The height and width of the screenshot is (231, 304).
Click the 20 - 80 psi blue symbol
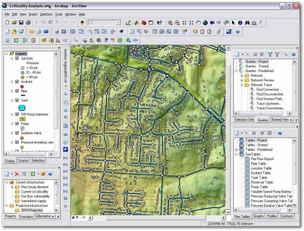point(23,73)
